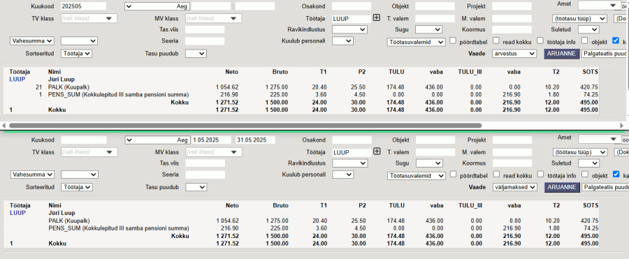Click left arrow of horizontal scrollbar

coord(4,126)
